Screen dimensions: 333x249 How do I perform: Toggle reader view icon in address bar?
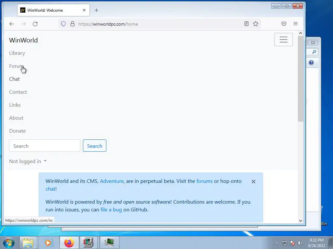246,24
